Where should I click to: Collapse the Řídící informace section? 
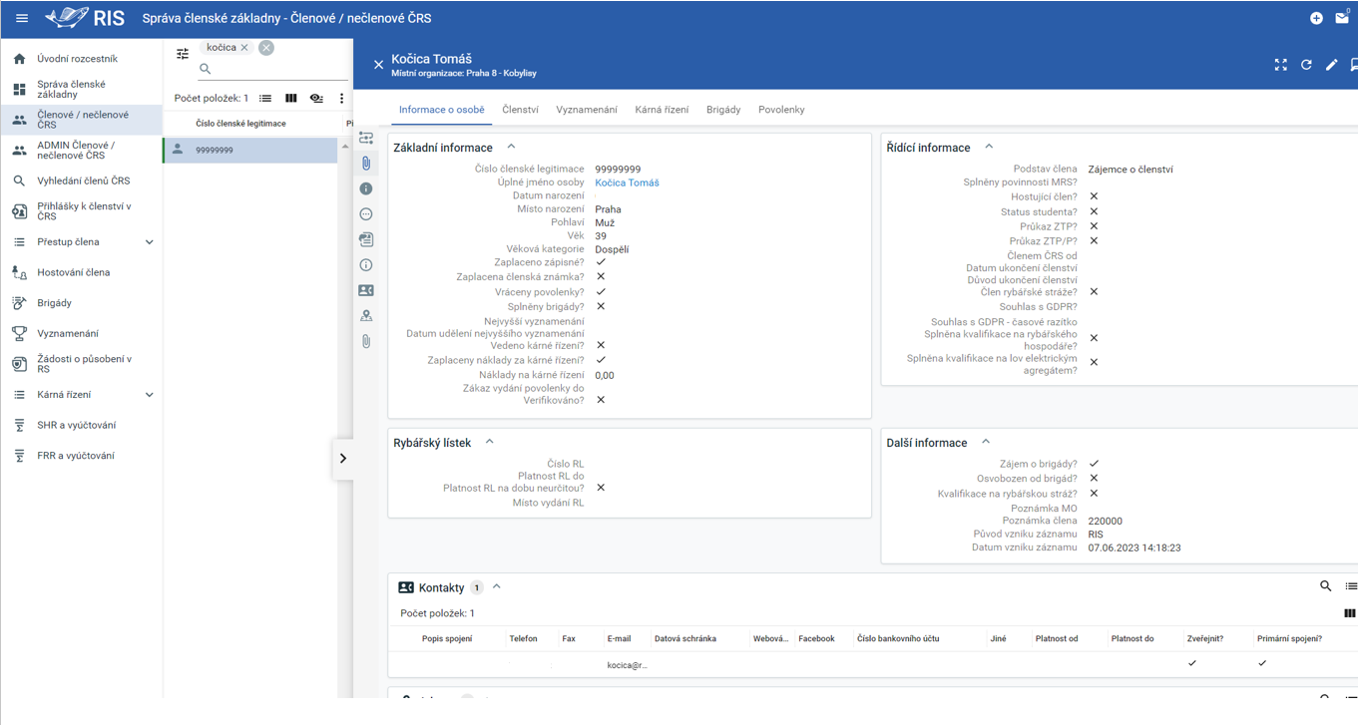(989, 147)
